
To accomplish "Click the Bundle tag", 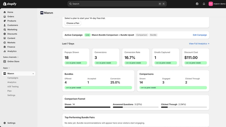I will [153, 35].
